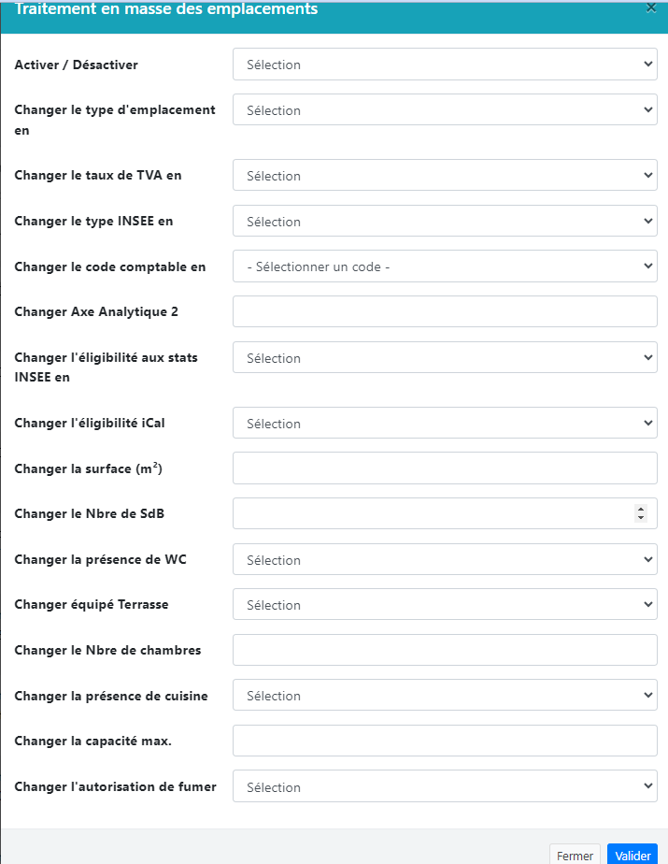The image size is (668, 864).
Task: Decrease the Nbre de SdB value
Action: [641, 518]
